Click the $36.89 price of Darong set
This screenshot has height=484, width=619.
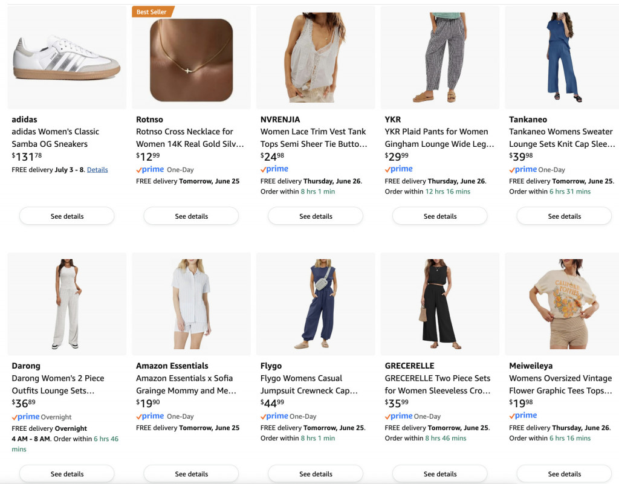[x=24, y=403]
